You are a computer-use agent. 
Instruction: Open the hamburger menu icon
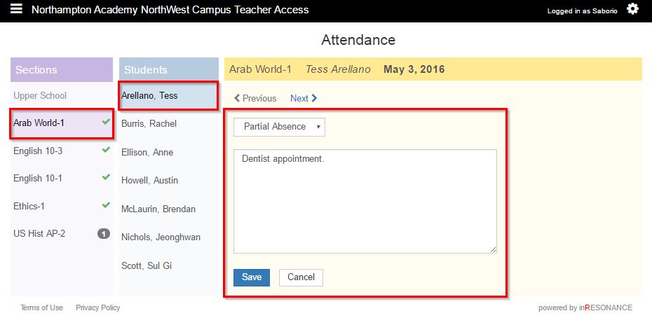click(x=16, y=10)
